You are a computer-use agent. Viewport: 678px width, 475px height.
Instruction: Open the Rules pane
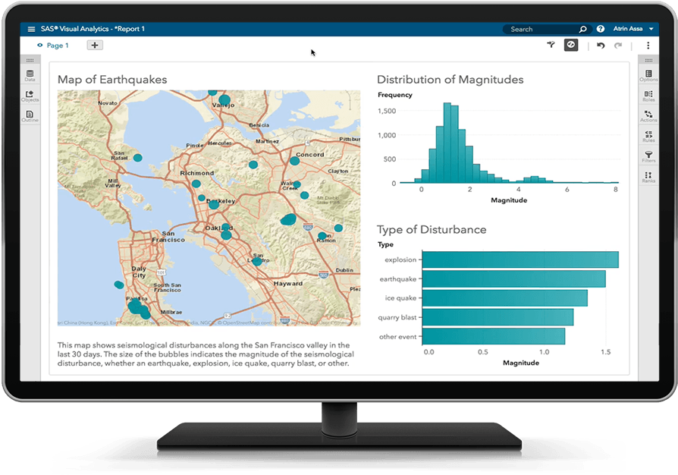[648, 137]
